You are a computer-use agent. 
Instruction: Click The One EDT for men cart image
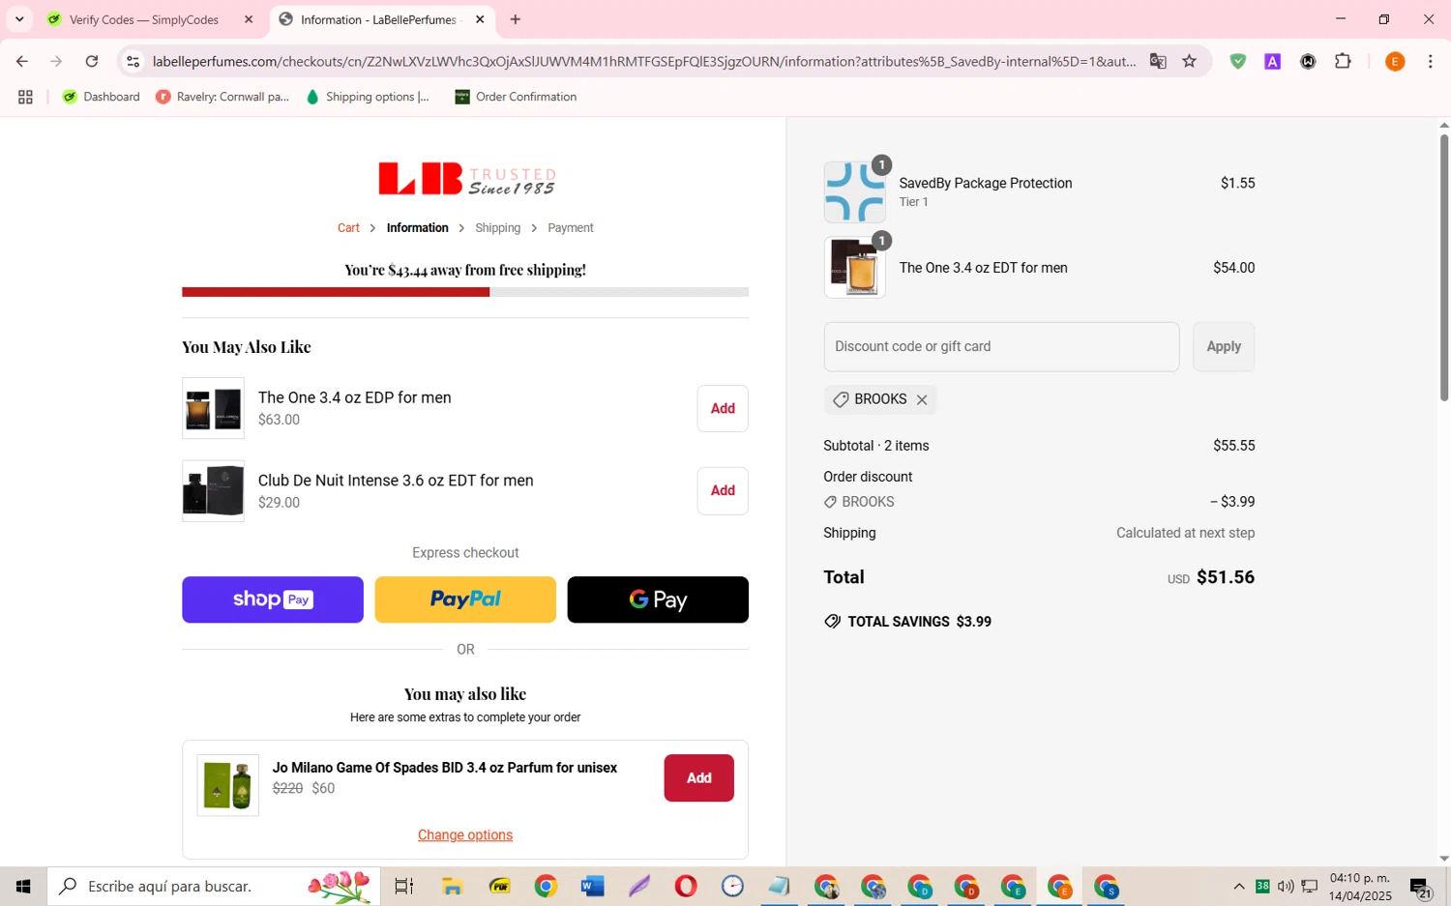tap(854, 268)
